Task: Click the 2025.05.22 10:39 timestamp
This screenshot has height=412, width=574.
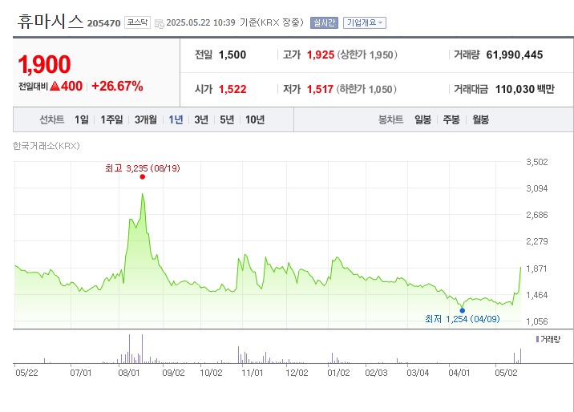Action: [x=200, y=22]
